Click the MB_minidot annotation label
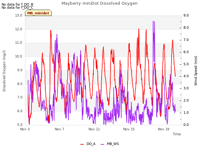200x150 pixels. tap(38, 13)
